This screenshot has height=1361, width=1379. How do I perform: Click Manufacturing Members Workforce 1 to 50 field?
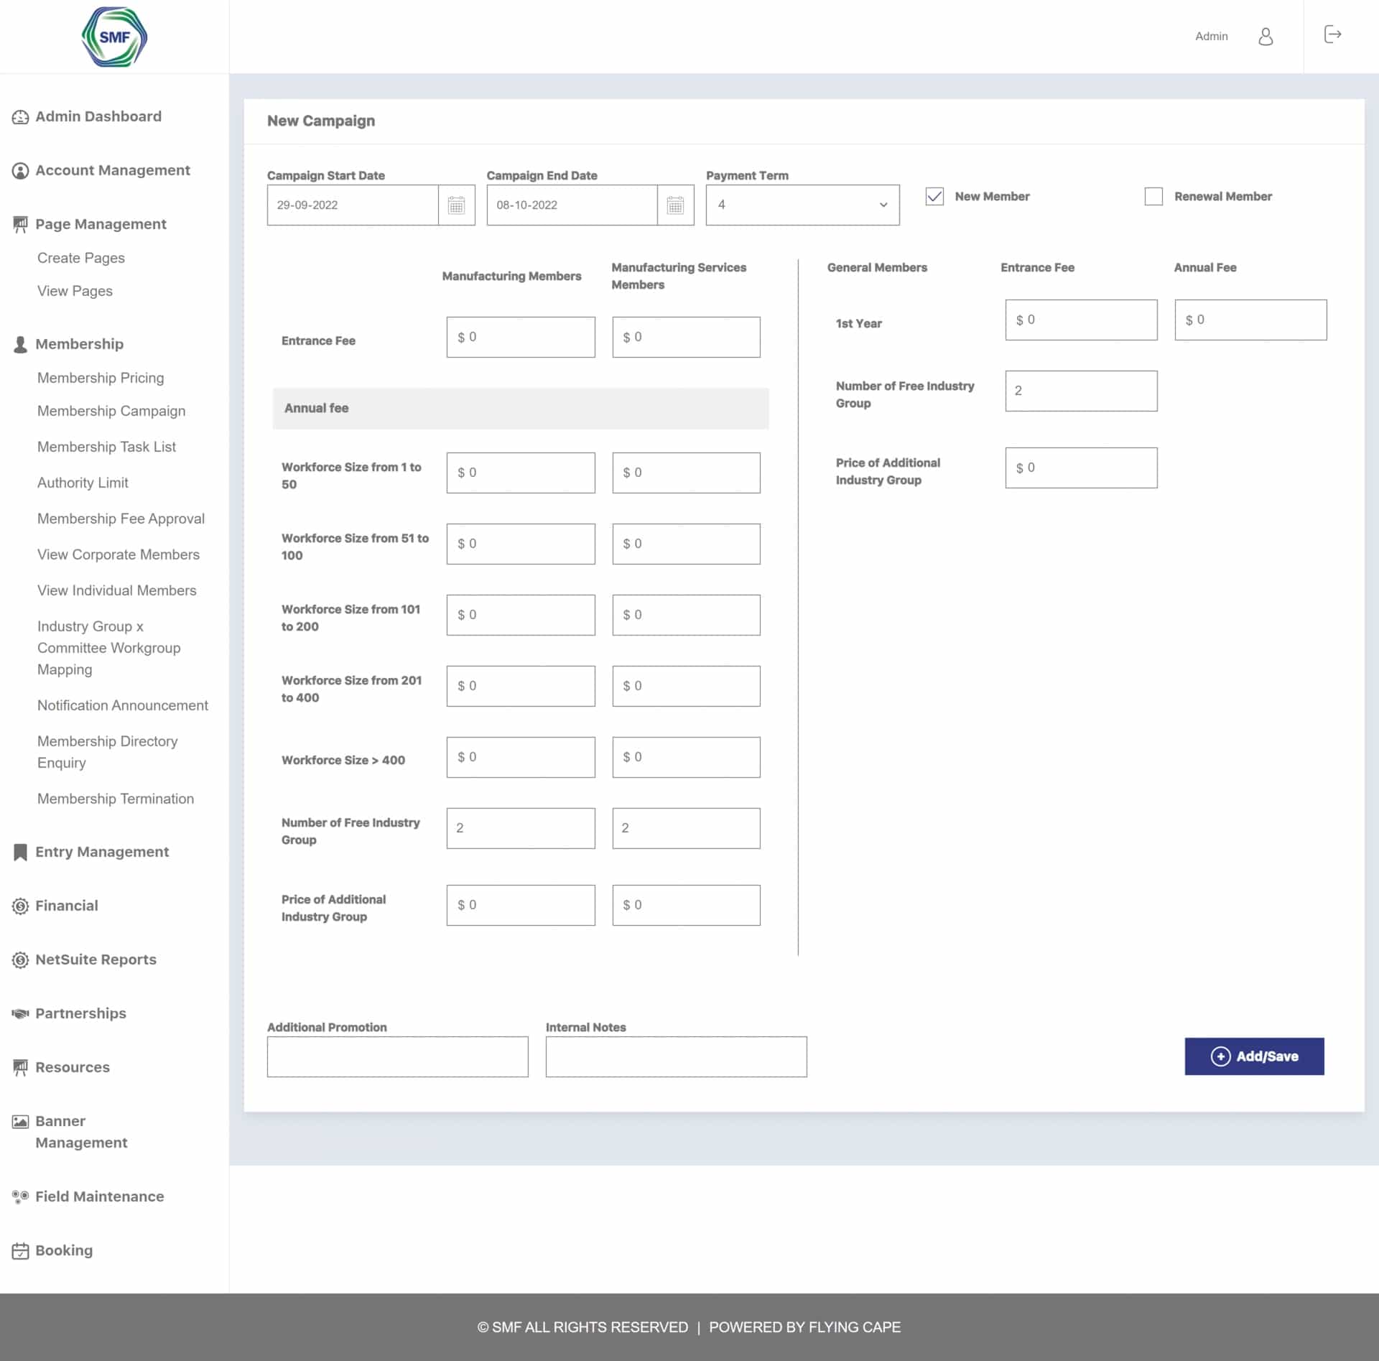pyautogui.click(x=521, y=473)
